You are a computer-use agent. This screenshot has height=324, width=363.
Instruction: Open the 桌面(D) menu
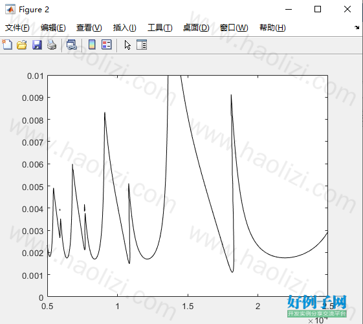pyautogui.click(x=196, y=28)
